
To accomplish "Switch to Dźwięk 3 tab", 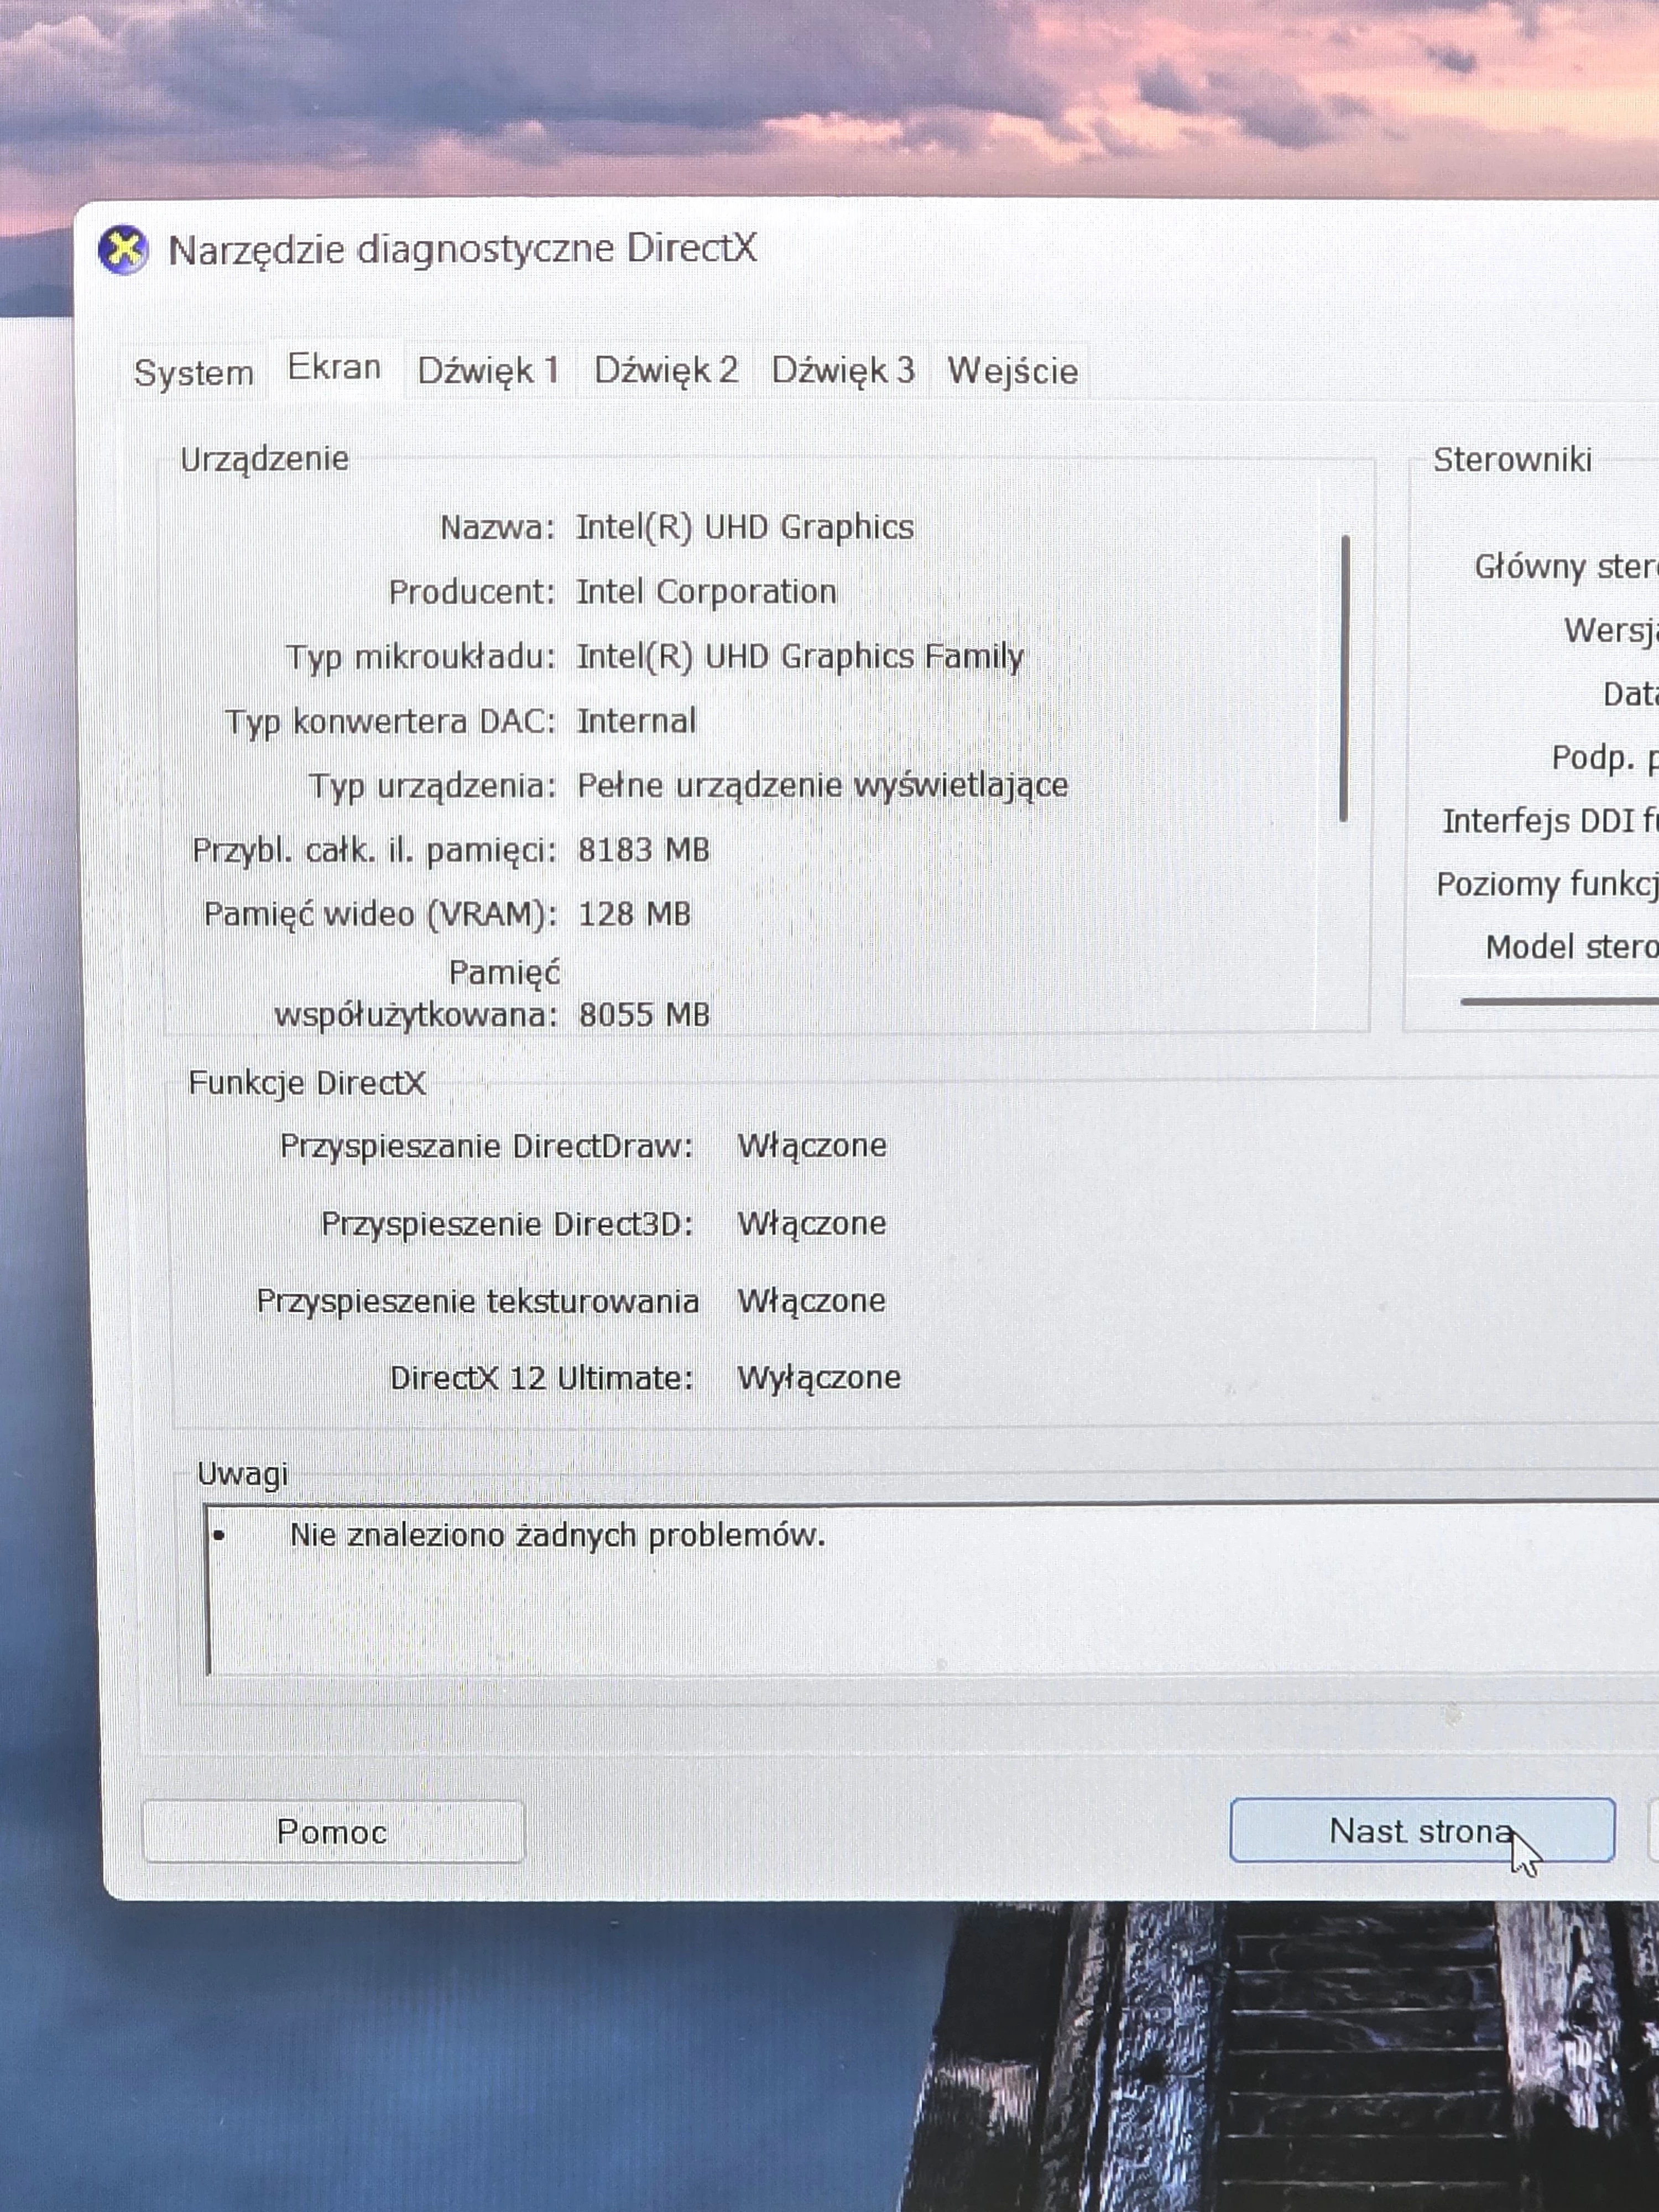I will click(x=843, y=371).
